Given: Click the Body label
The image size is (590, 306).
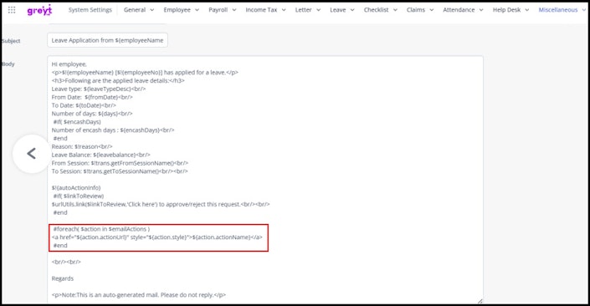Looking at the screenshot, I should [8, 64].
